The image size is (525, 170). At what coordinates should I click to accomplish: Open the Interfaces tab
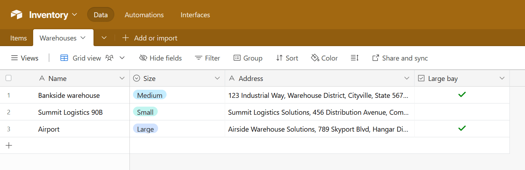[x=195, y=15]
